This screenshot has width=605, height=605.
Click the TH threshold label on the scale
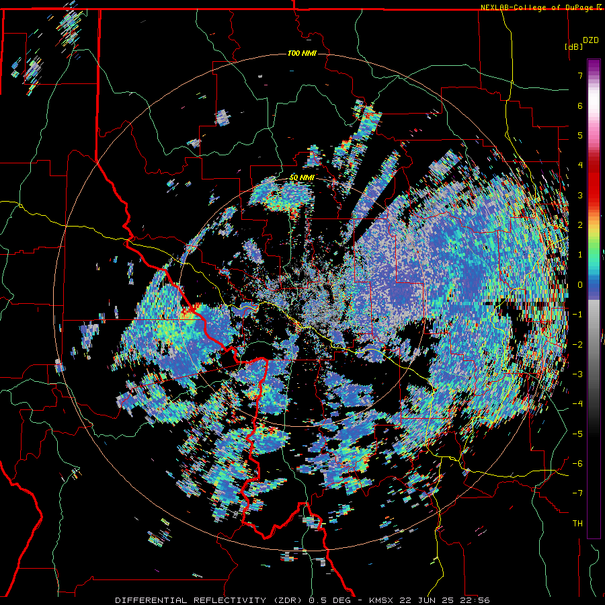pos(577,524)
